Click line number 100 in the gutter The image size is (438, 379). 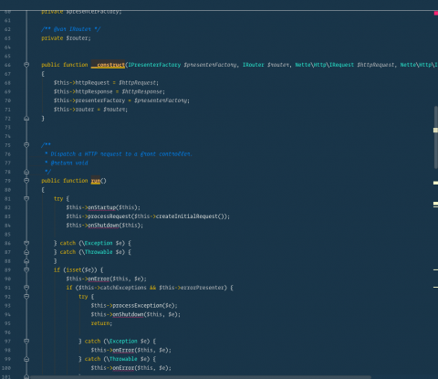click(6, 368)
